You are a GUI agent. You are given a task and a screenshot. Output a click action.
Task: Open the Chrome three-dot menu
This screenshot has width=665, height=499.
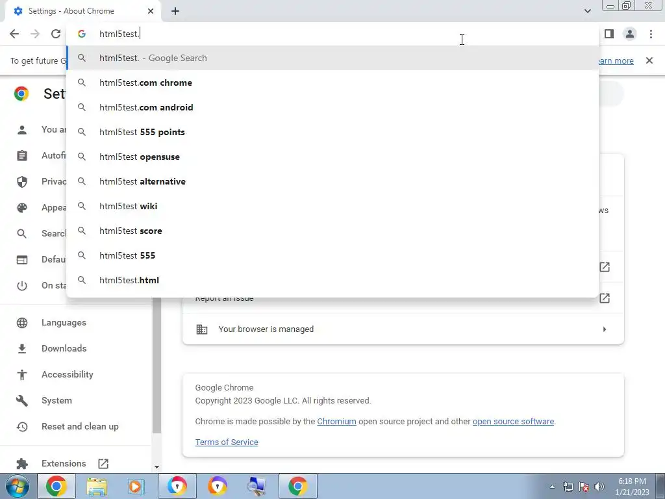tap(651, 34)
